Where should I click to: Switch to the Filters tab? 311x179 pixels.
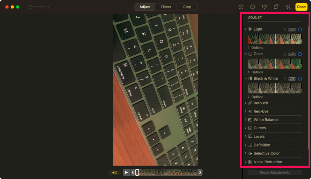click(166, 7)
